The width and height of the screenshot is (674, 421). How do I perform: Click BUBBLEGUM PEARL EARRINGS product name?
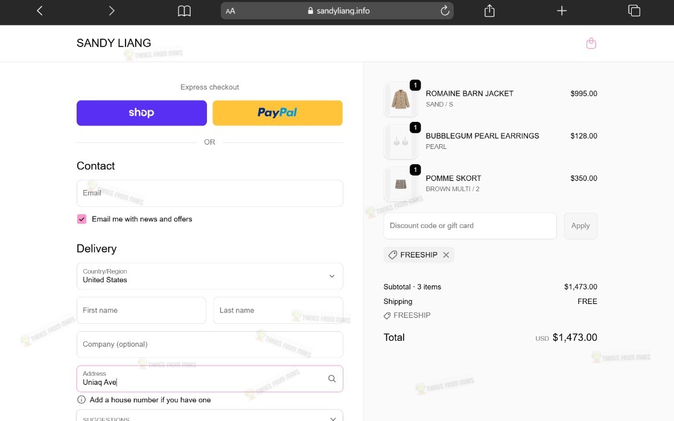pos(482,136)
